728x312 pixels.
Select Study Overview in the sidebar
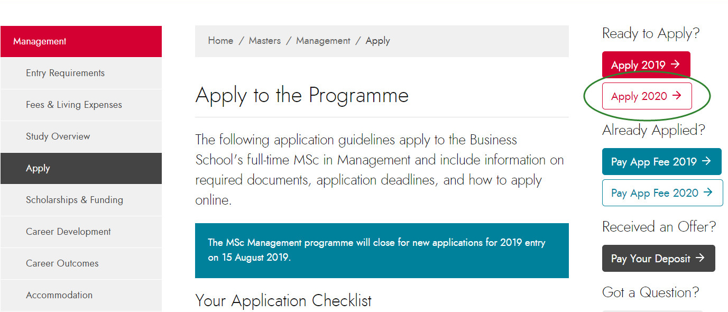[81, 136]
